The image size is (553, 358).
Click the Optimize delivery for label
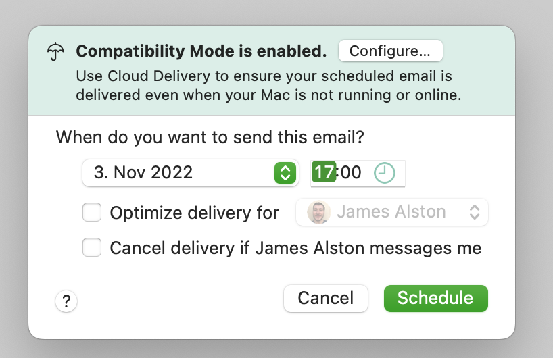(194, 213)
